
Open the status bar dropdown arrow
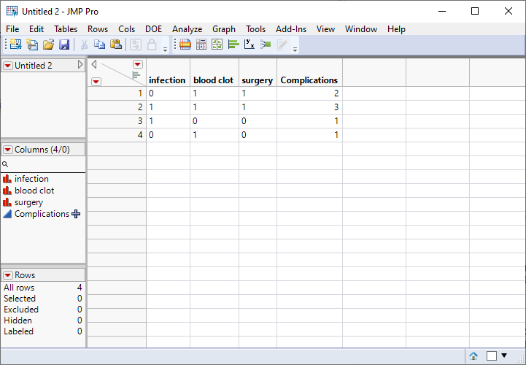[504, 356]
